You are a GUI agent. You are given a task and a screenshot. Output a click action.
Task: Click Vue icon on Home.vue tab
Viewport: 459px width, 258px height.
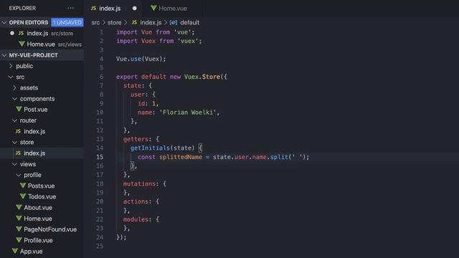(x=153, y=8)
